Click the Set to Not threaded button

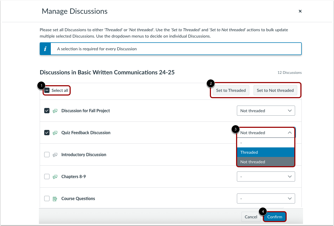pos(275,90)
